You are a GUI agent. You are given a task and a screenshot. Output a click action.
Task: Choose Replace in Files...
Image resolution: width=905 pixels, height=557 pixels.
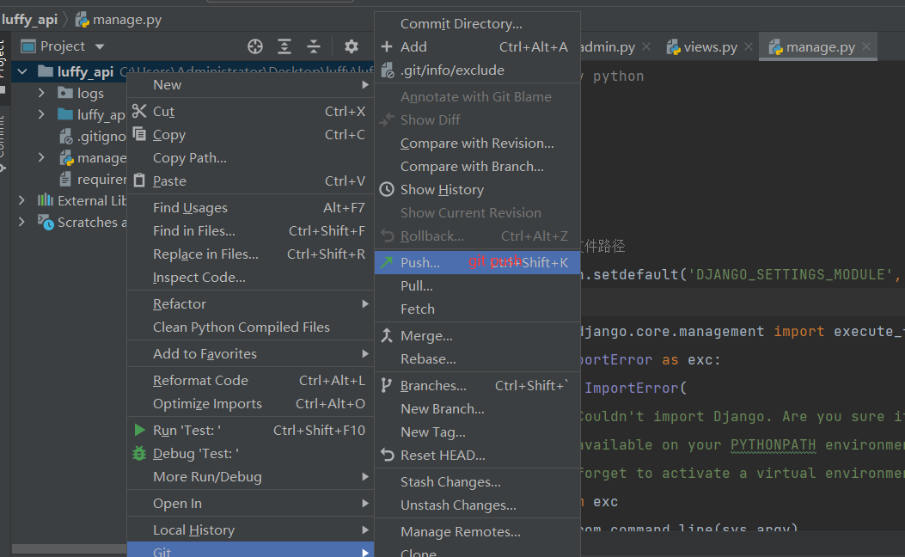pos(250,254)
